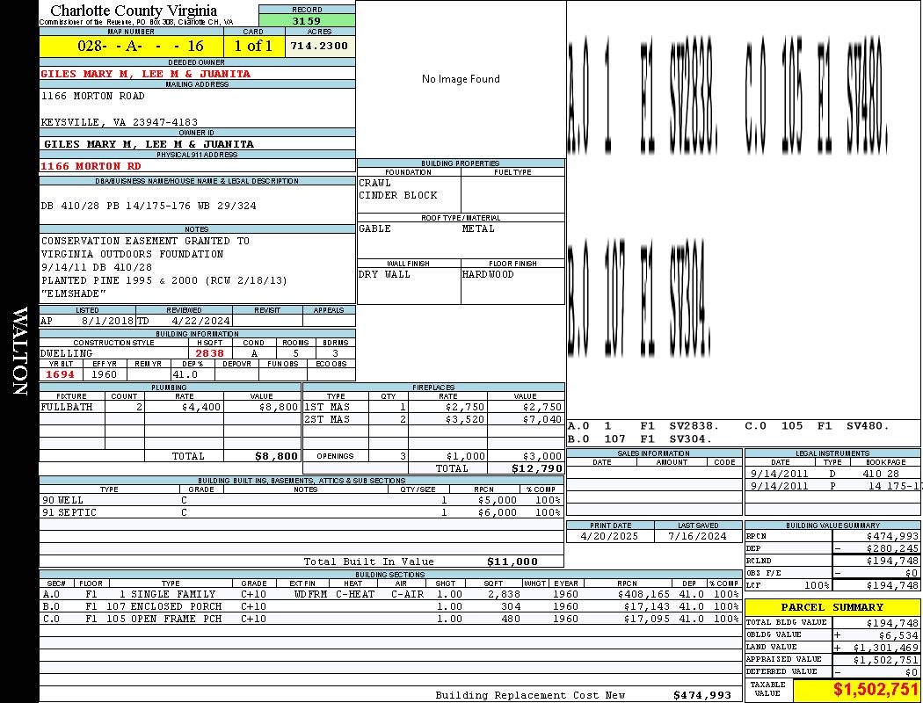Viewport: 923px width, 703px height.
Task: Click LAND VALUE $1,301,469
Action: tap(886, 648)
